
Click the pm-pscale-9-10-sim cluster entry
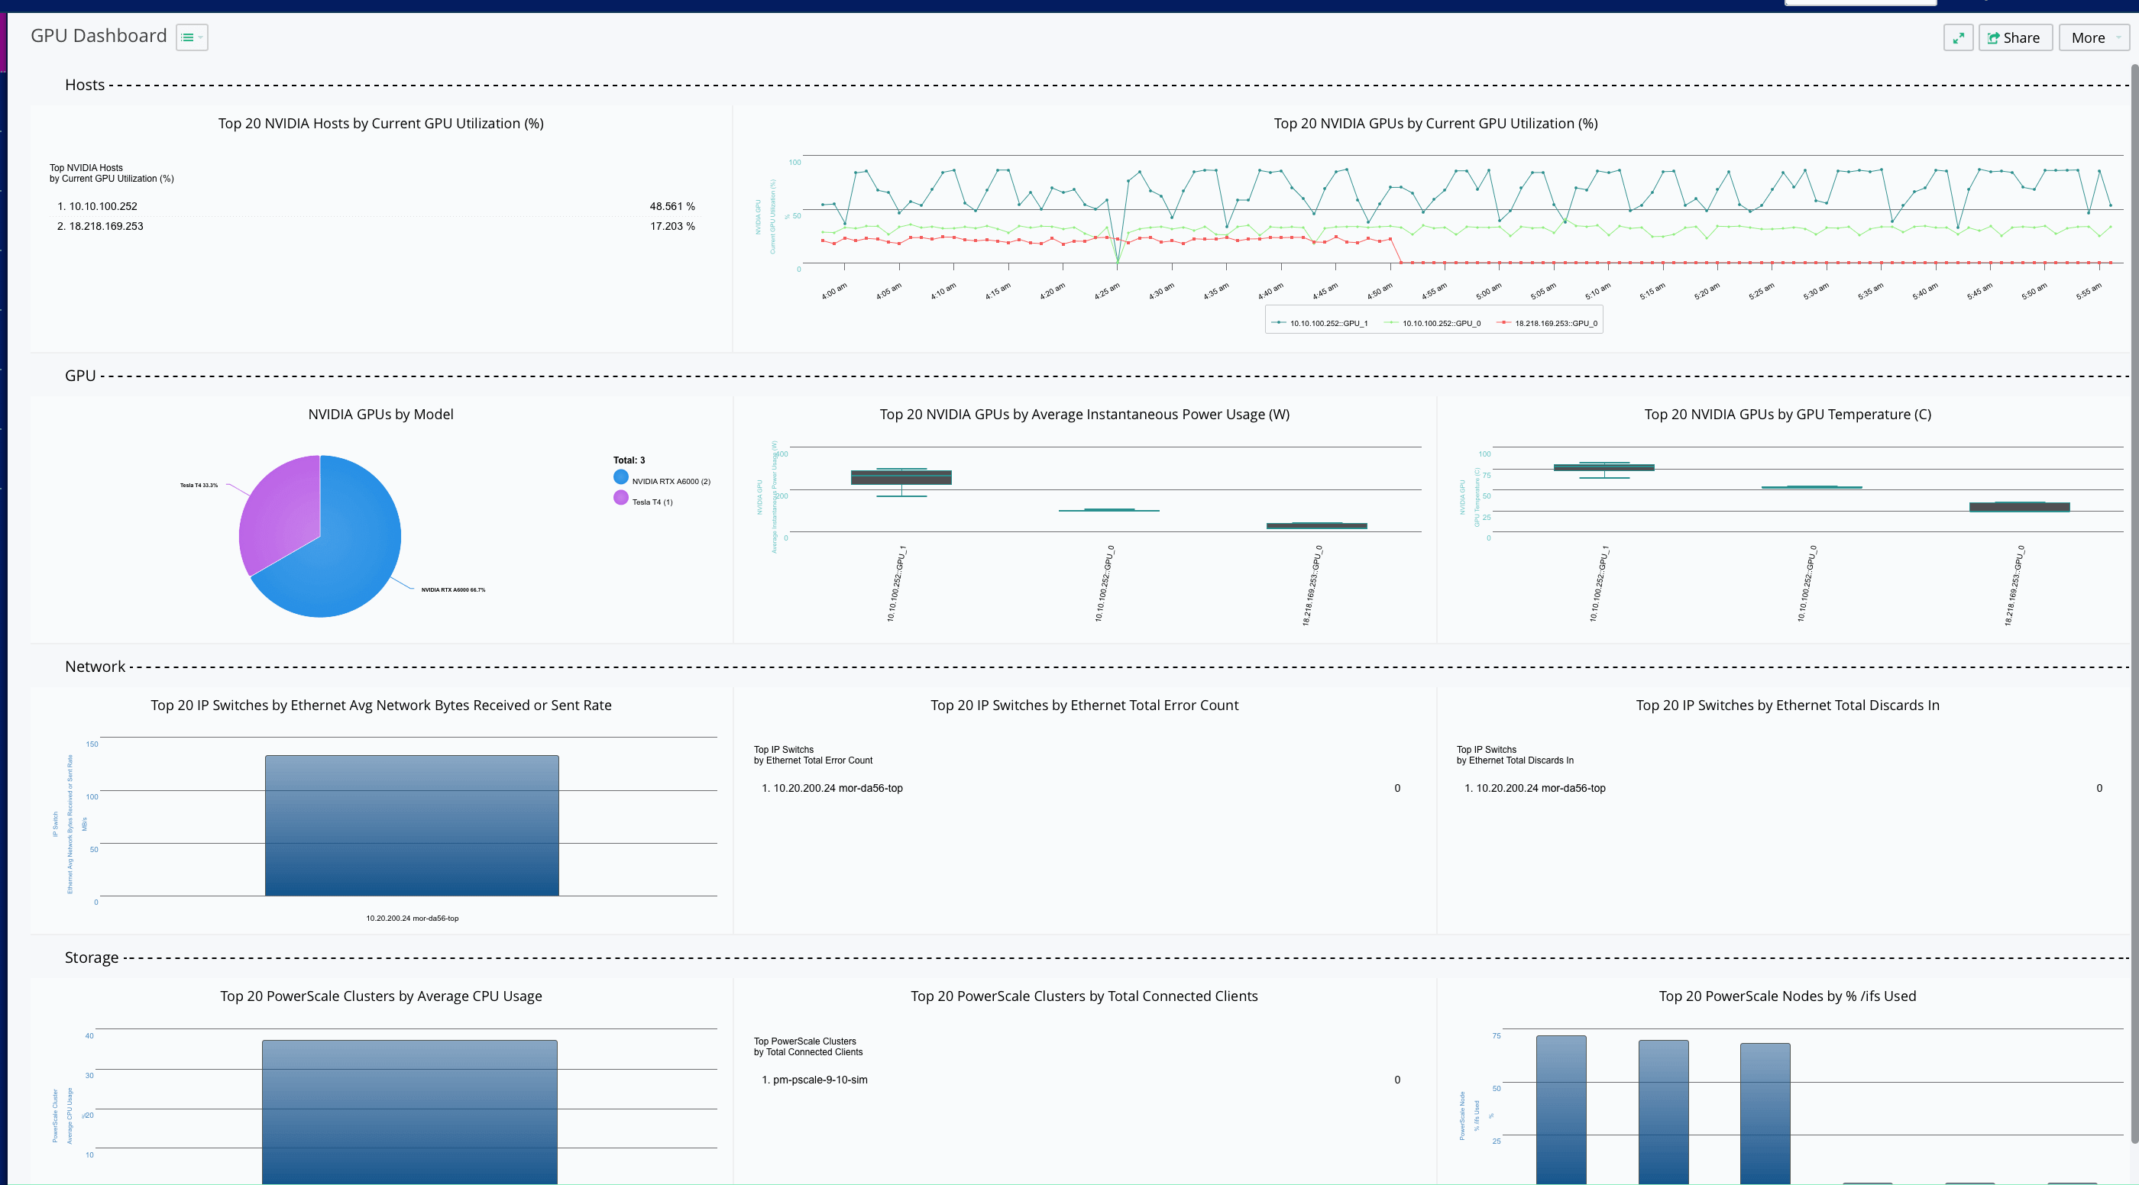pos(820,1080)
